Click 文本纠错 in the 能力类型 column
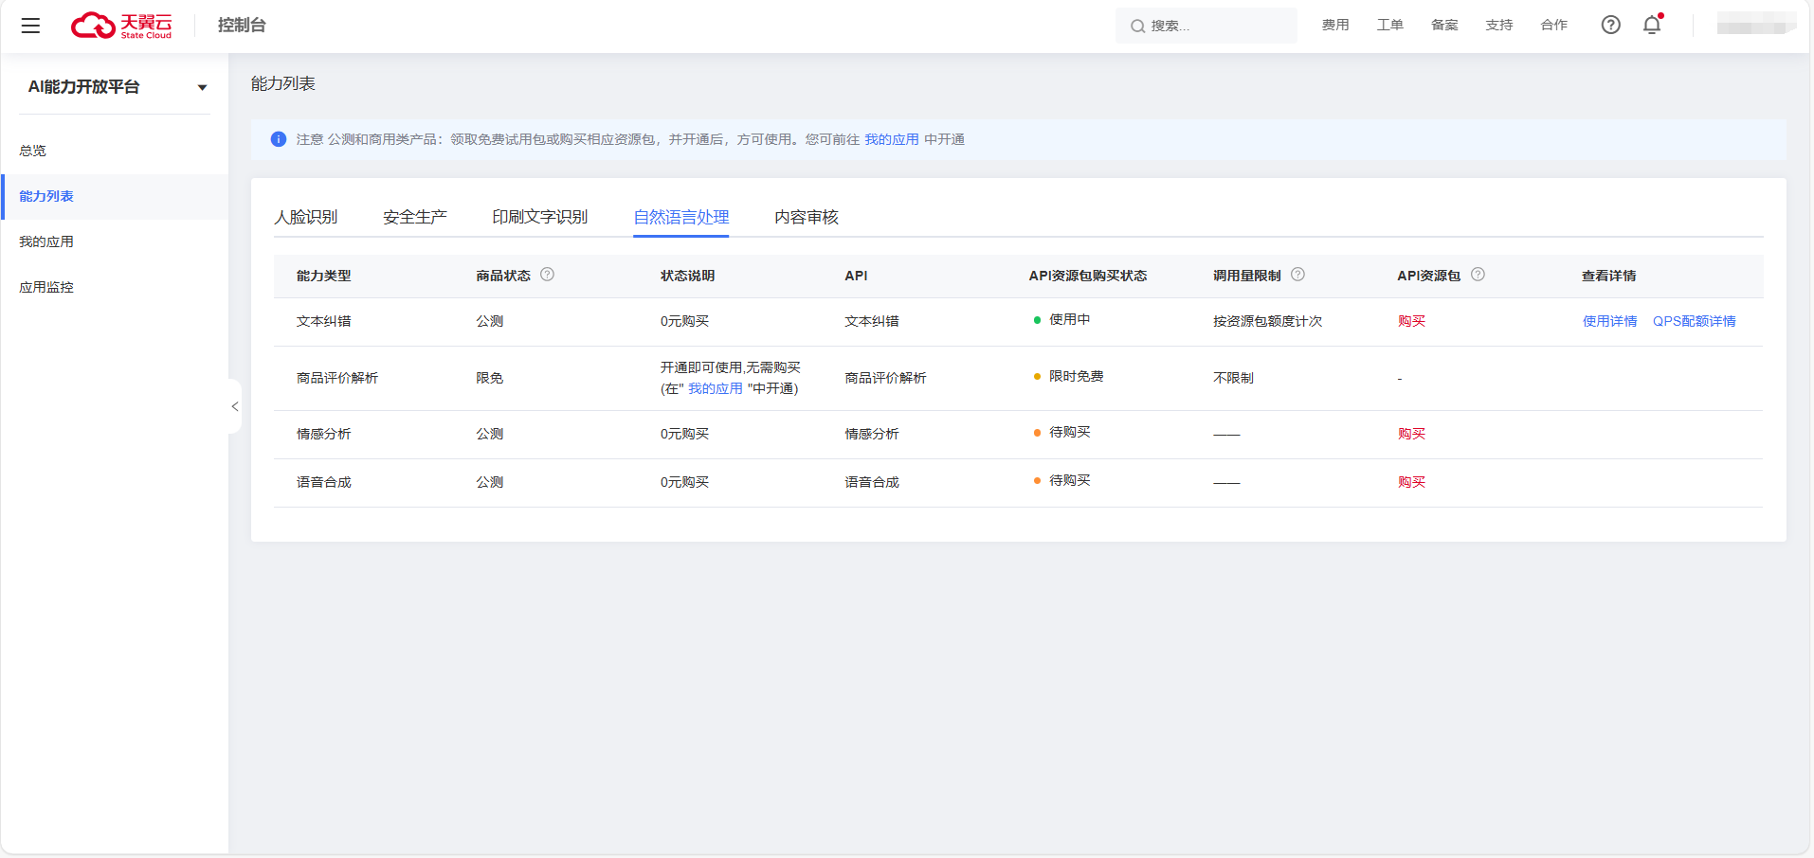This screenshot has height=858, width=1814. [x=324, y=321]
